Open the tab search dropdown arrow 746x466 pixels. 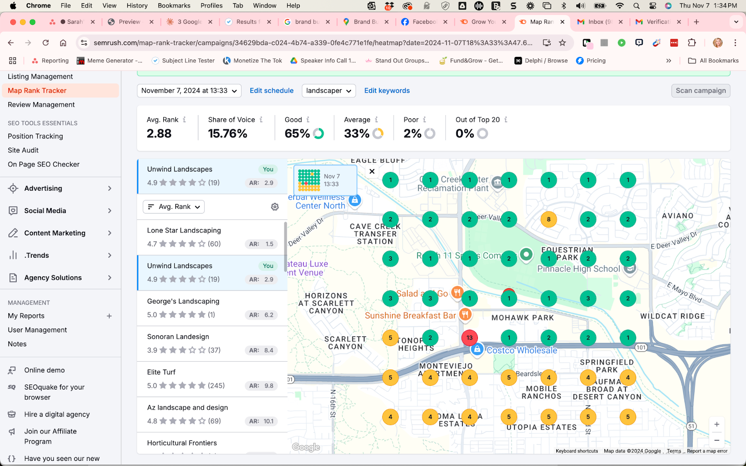[x=736, y=22]
